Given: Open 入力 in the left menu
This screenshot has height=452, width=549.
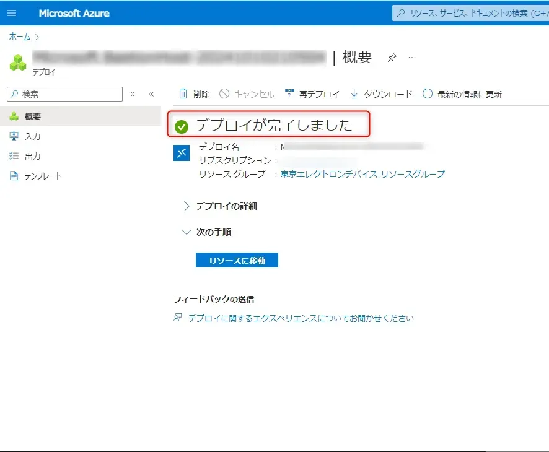Looking at the screenshot, I should pyautogui.click(x=32, y=136).
